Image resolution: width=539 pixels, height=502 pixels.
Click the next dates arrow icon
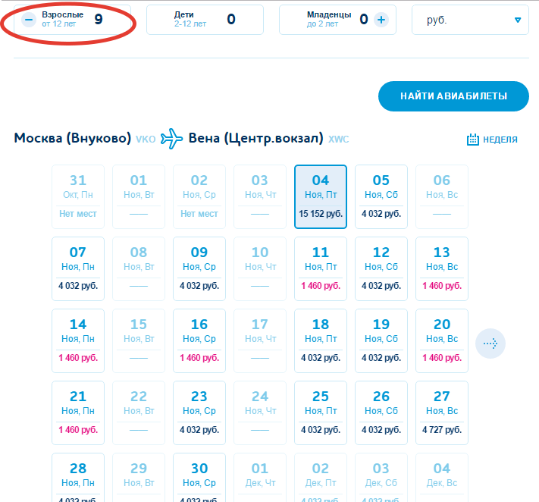click(x=490, y=344)
